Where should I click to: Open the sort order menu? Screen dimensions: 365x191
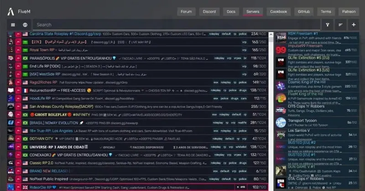point(340,25)
